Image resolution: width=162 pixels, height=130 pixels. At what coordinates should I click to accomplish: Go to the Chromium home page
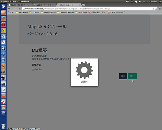coord(19,9)
